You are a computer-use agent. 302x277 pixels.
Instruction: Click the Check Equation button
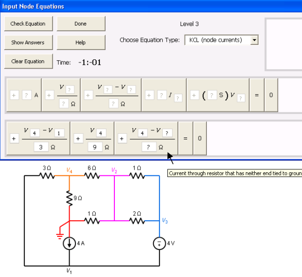pyautogui.click(x=28, y=24)
